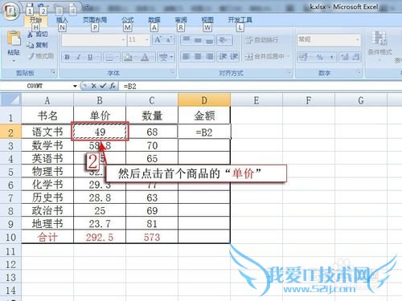Screen dimensions: 402x301
Task: Click the Decrease Indent icon
Action: [x=223, y=56]
